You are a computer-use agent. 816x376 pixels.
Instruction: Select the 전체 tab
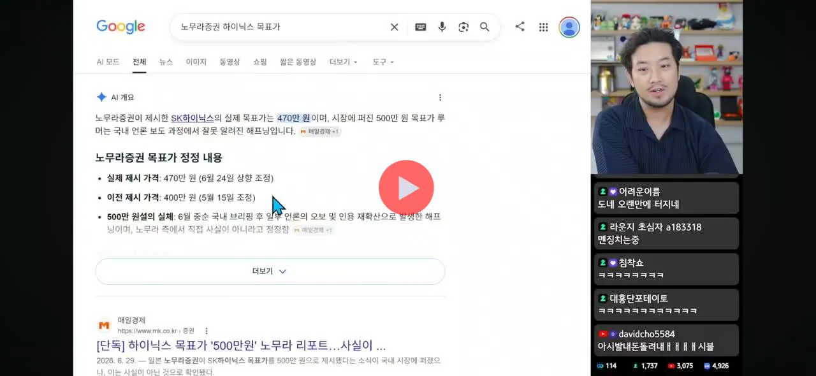pos(140,62)
